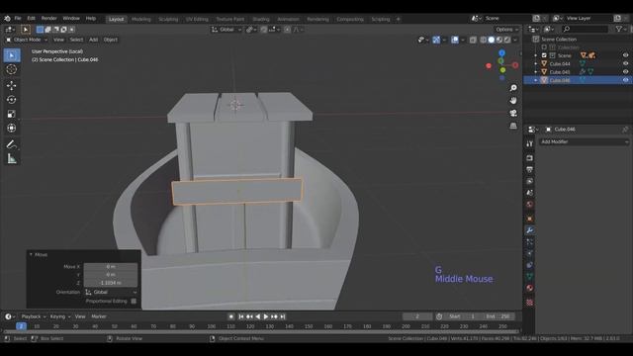Toggle visibility eye of Cube.045
Screen dimensions: 633x356
point(625,72)
